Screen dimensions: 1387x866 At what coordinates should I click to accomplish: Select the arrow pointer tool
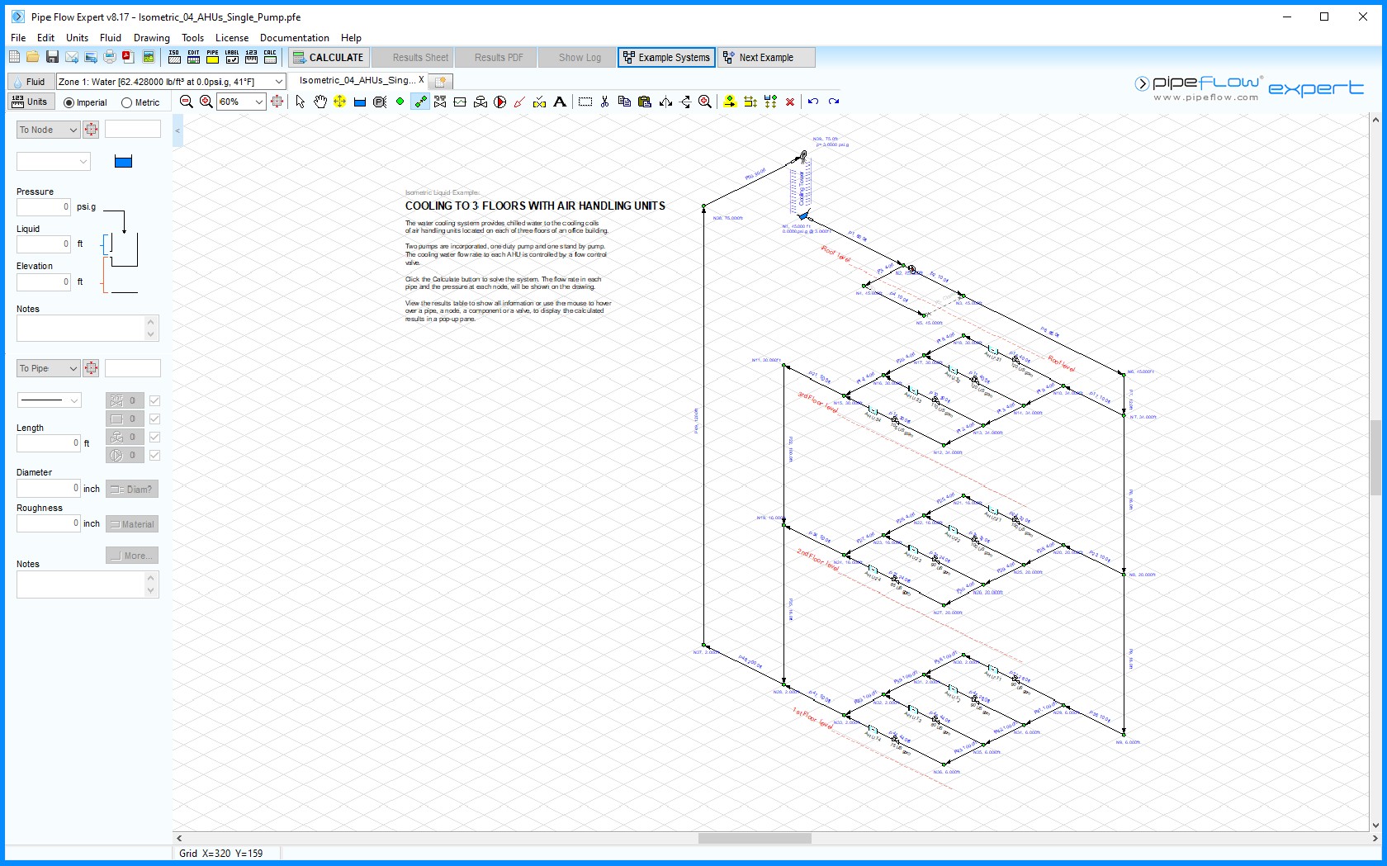pos(300,102)
